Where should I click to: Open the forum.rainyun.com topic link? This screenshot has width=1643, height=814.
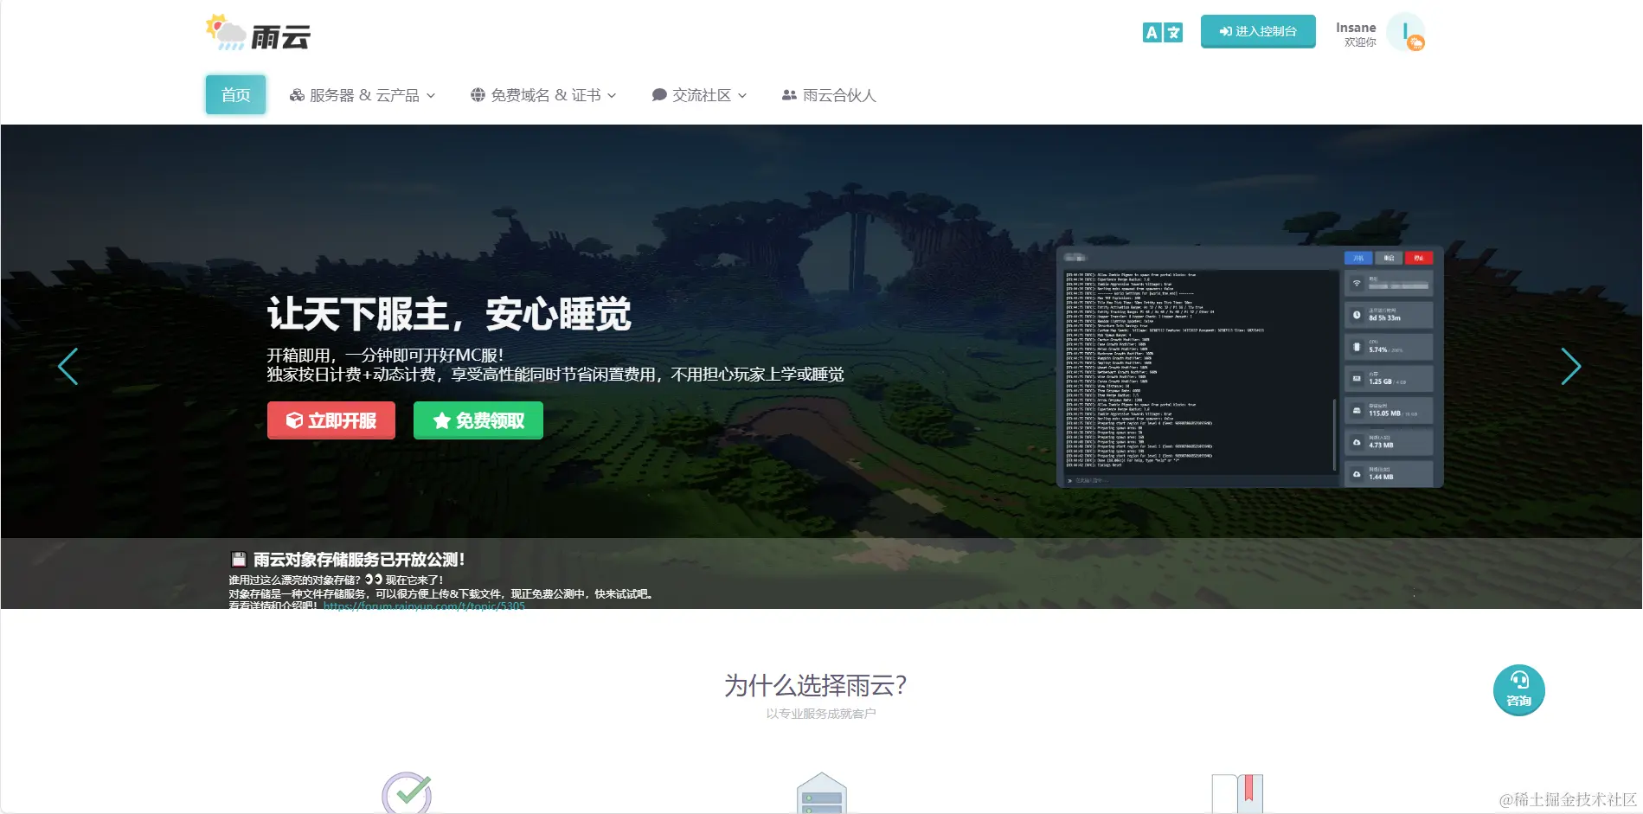424,606
